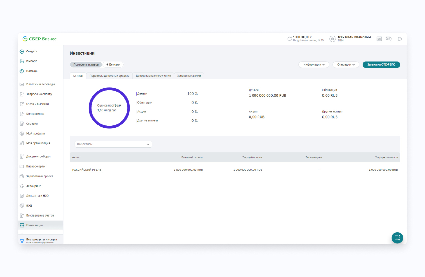Open the Все активы filter combo box

click(113, 144)
